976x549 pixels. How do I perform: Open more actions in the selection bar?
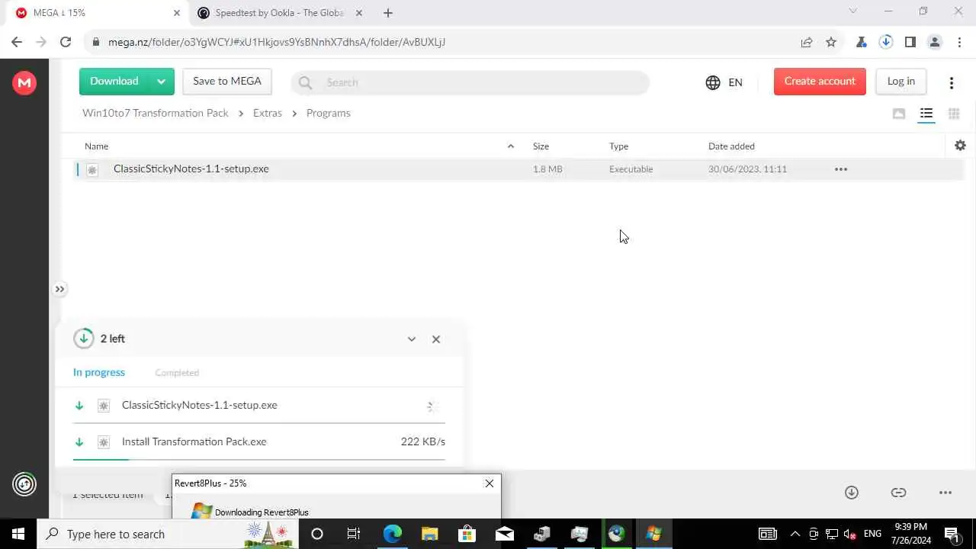[945, 493]
